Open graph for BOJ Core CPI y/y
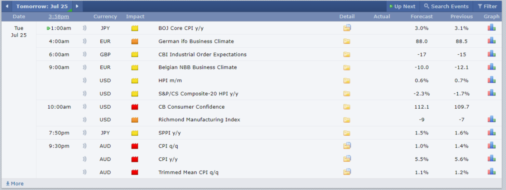This screenshot has height=190, width=506. (x=492, y=28)
